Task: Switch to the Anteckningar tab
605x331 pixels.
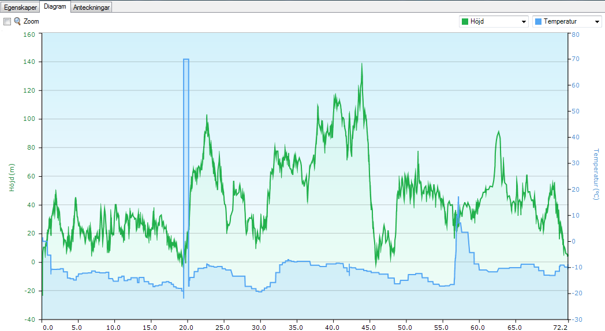Action: point(91,7)
